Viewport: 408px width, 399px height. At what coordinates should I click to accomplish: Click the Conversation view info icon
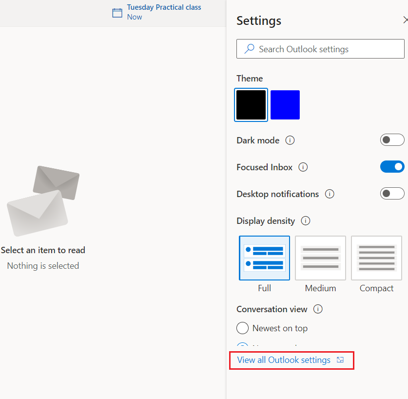(318, 309)
